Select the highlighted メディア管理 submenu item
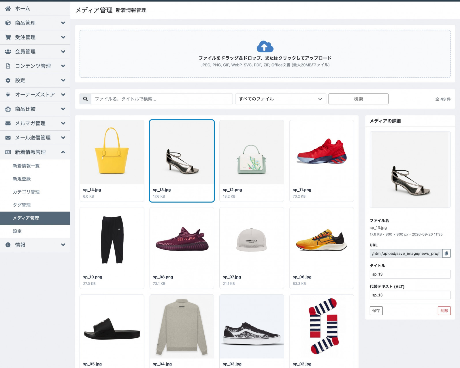 click(35, 218)
